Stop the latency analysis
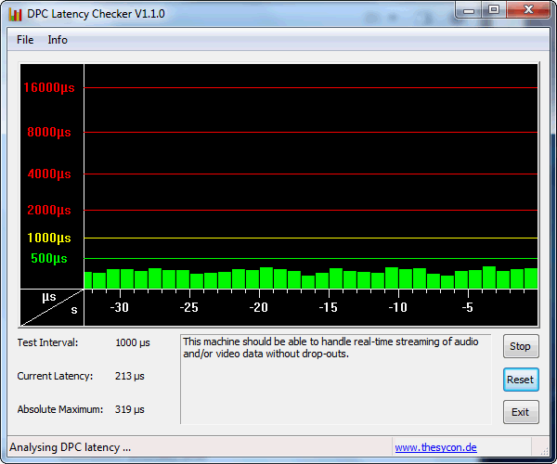The width and height of the screenshot is (557, 464). click(521, 346)
